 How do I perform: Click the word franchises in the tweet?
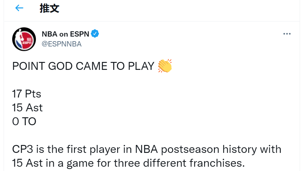coord(217,163)
